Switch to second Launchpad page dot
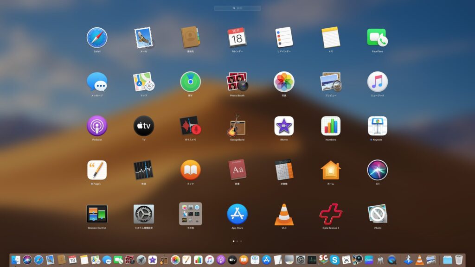 click(x=237, y=241)
